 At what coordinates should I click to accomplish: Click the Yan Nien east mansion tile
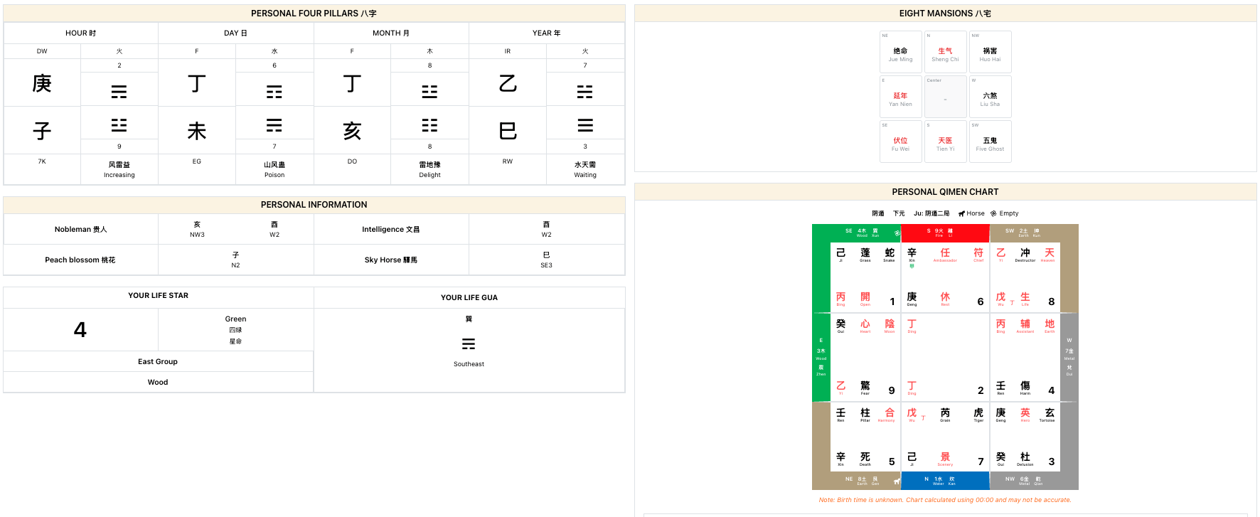tap(901, 97)
